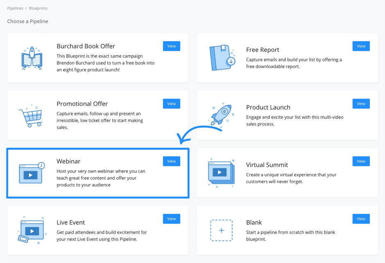Click the video player clock icon on Webinar
385x263 pixels.
[32, 173]
